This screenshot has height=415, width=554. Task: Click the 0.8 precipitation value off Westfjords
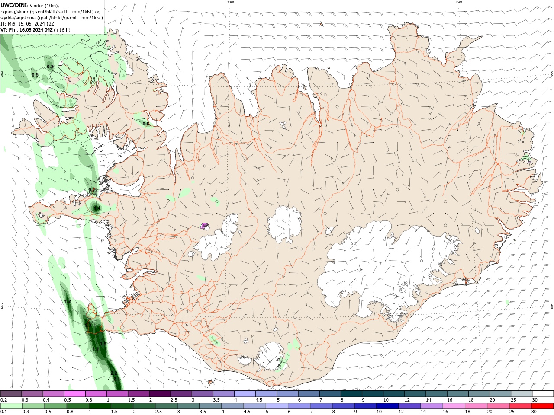[x=50, y=67]
